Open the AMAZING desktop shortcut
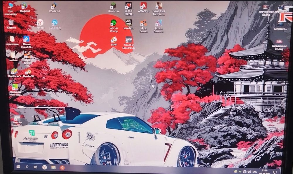The height and width of the screenshot is (174, 293). (x=144, y=8)
